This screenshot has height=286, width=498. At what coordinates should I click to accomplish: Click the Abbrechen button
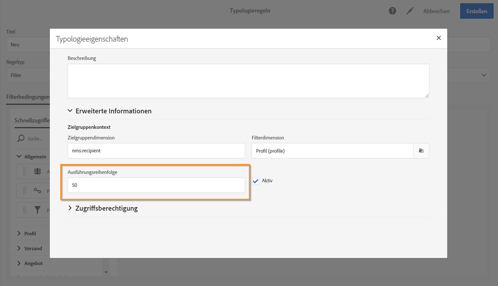(x=436, y=11)
